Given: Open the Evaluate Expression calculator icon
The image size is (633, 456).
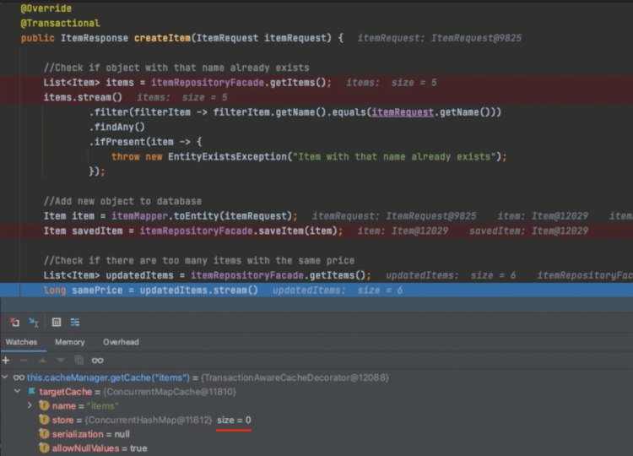Looking at the screenshot, I should tap(57, 322).
